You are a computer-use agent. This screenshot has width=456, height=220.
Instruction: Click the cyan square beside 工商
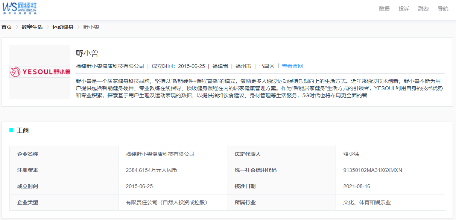[x=11, y=130]
